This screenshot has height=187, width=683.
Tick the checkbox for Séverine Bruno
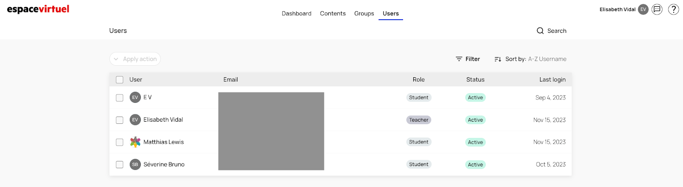pyautogui.click(x=120, y=164)
